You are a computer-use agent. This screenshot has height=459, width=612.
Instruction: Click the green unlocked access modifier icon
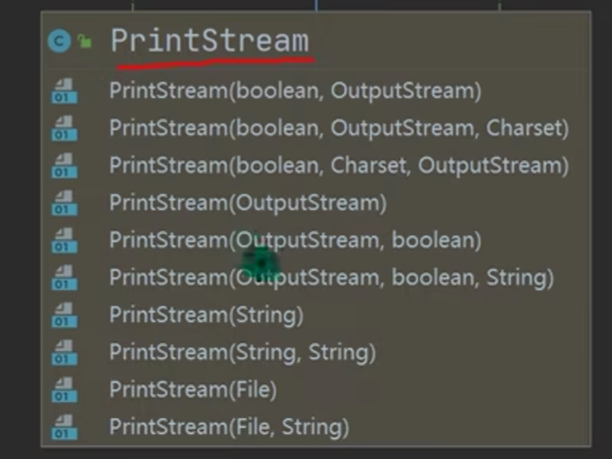85,41
